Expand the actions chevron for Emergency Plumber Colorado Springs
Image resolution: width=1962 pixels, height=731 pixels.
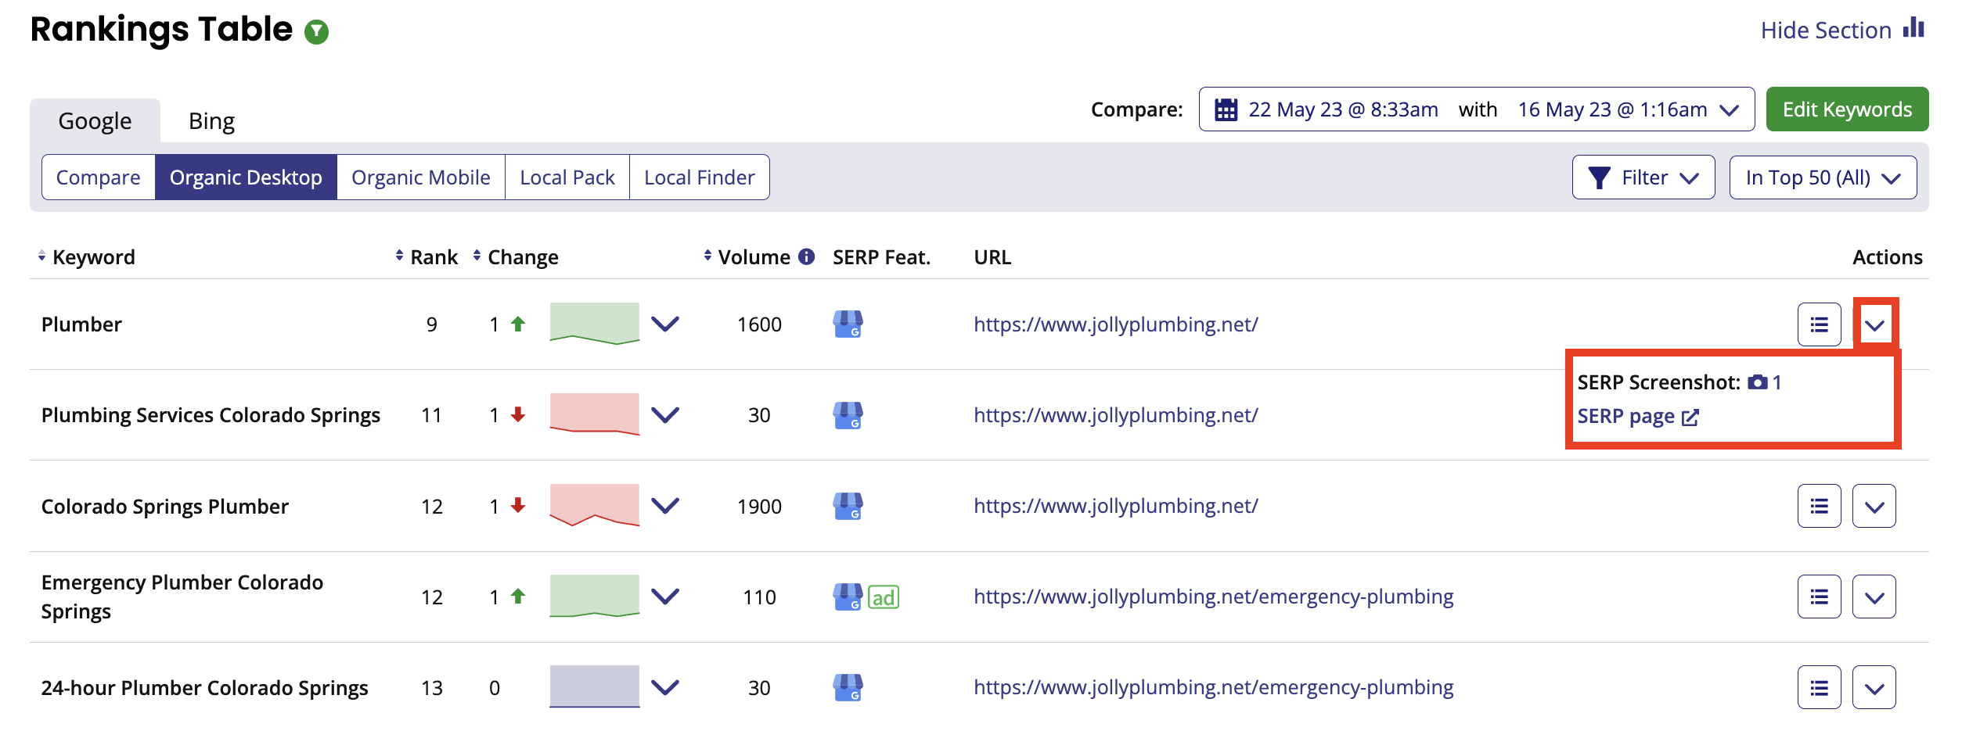coord(1874,597)
